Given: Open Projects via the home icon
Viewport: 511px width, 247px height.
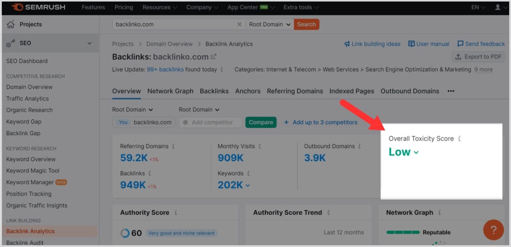Looking at the screenshot, I should click(x=10, y=24).
